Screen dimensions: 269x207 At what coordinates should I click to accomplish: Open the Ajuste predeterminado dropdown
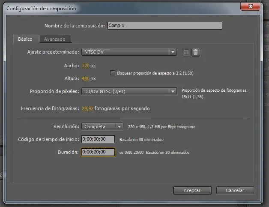pos(129,52)
